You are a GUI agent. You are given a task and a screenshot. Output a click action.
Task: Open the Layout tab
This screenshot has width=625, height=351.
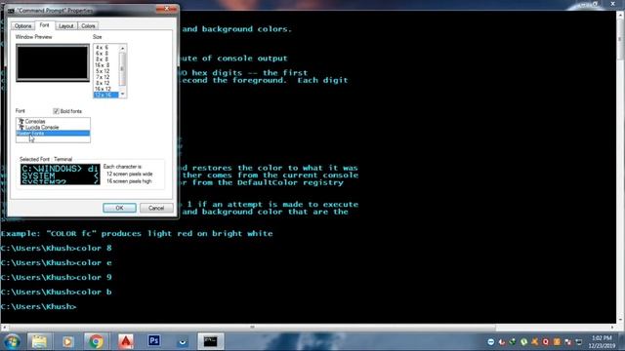(65, 26)
